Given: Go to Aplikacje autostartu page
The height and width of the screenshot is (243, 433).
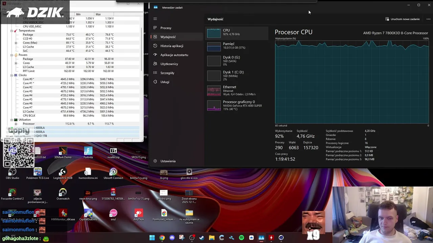Looking at the screenshot, I should click(177, 55).
